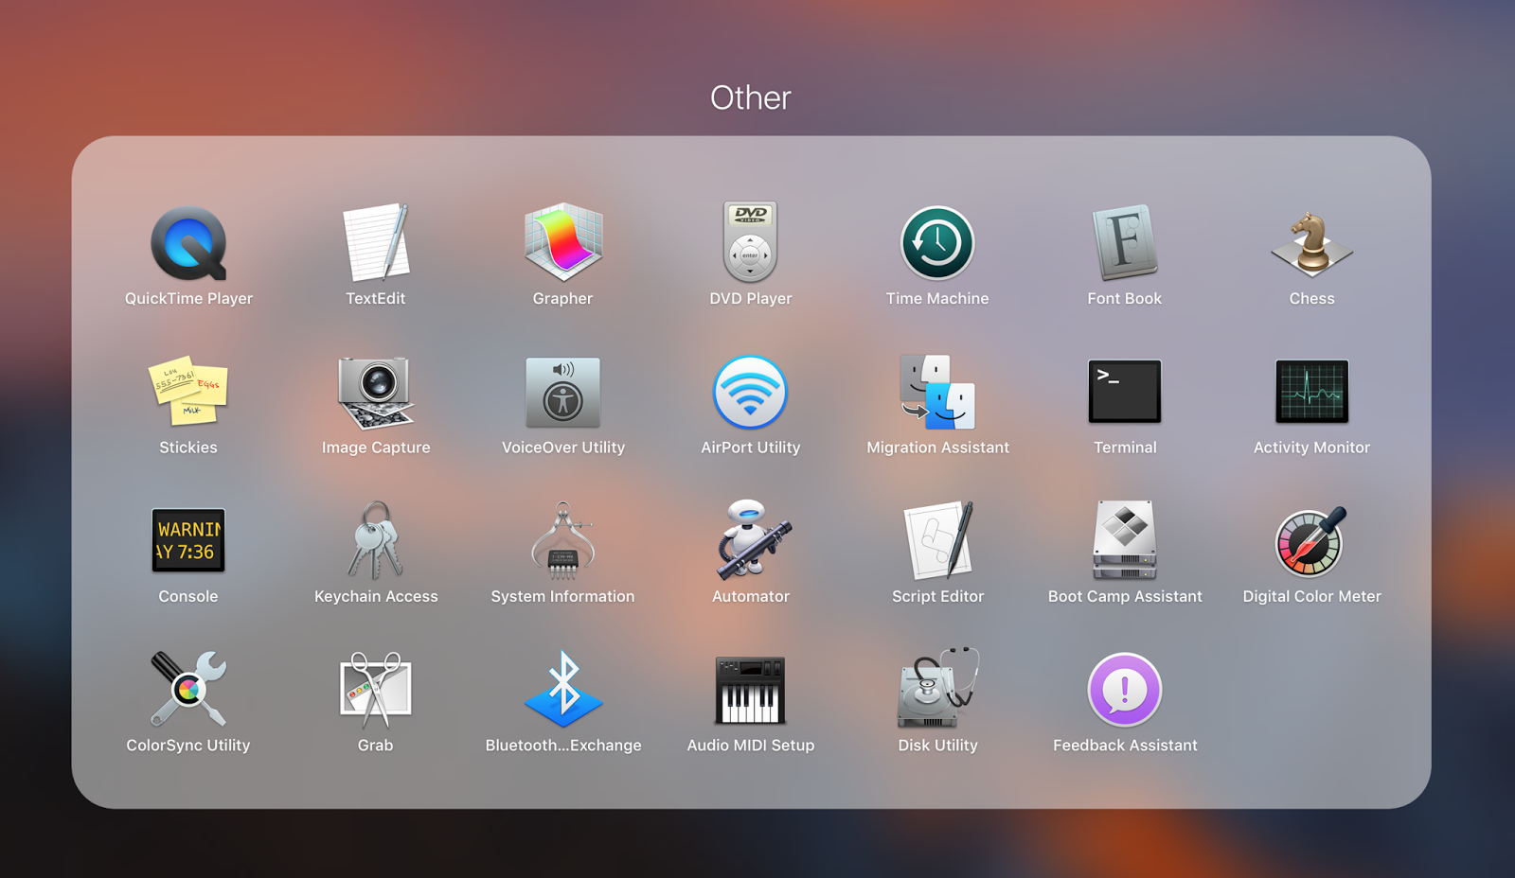Open Activity Monitor icon

1311,391
